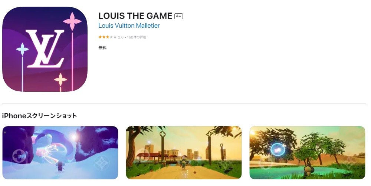
Task: Click the pink flower on the app icon
Action: pyautogui.click(x=72, y=21)
